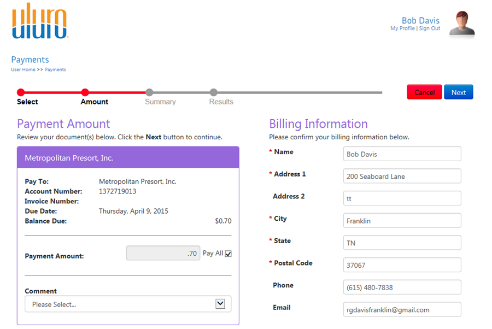Screen dimensions: 492x329
Task: Navigate to User Home breadcrumb link
Action: tap(22, 69)
